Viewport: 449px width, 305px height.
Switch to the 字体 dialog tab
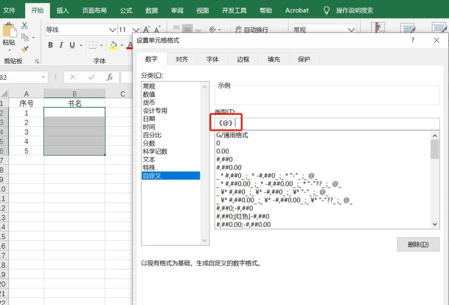click(x=212, y=59)
